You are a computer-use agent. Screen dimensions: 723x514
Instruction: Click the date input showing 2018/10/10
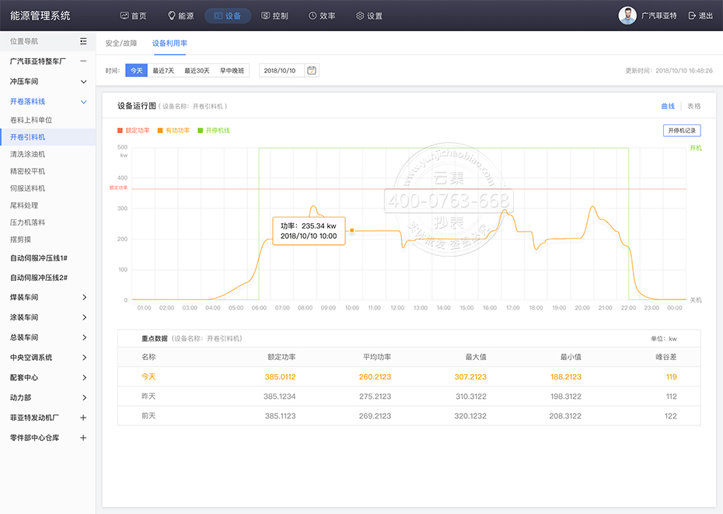[x=281, y=71]
